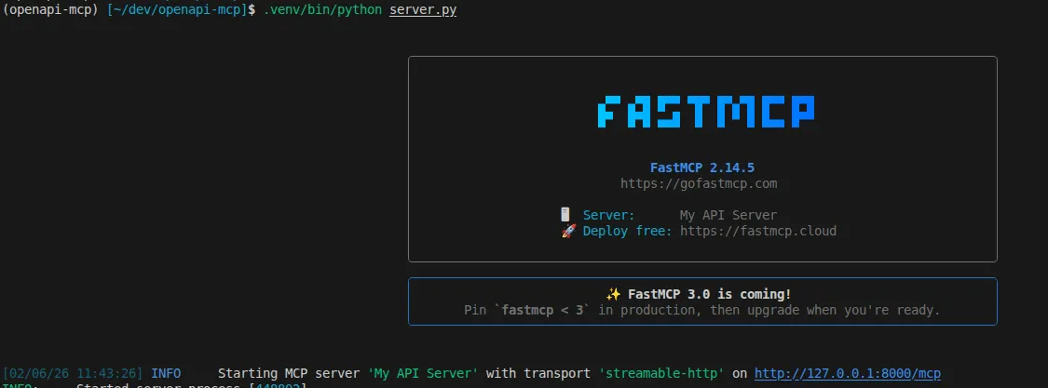The image size is (1048, 388).
Task: Open the https://gofastmcp.com link
Action: click(x=699, y=183)
